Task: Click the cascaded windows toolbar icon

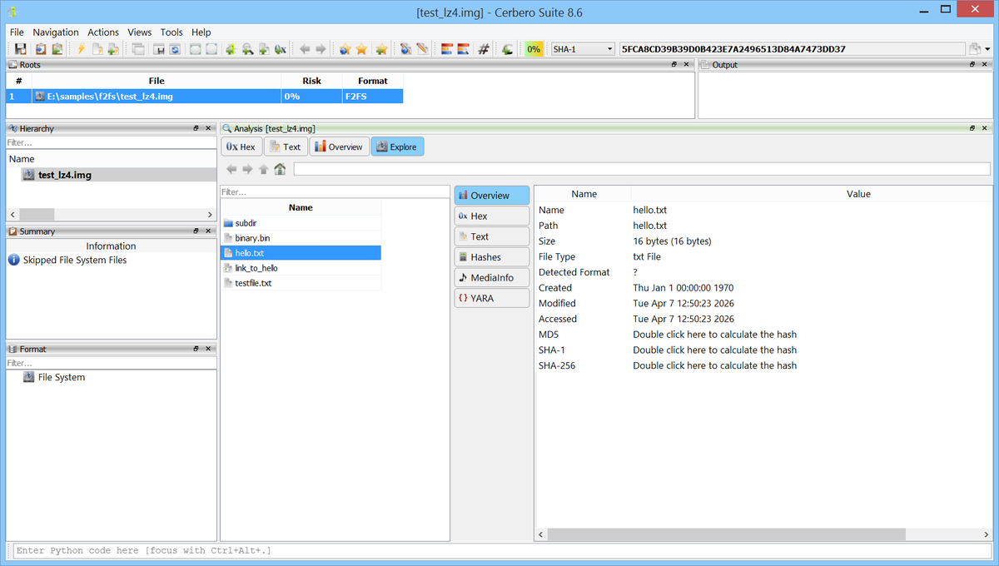Action: coord(138,49)
